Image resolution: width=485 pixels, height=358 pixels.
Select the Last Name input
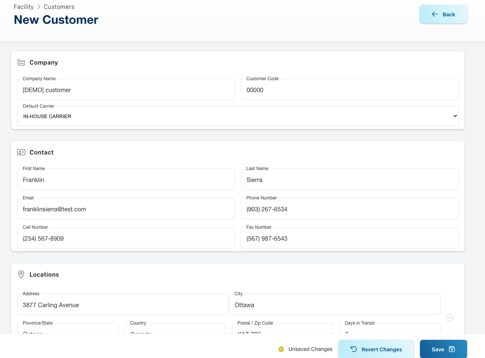pos(349,180)
